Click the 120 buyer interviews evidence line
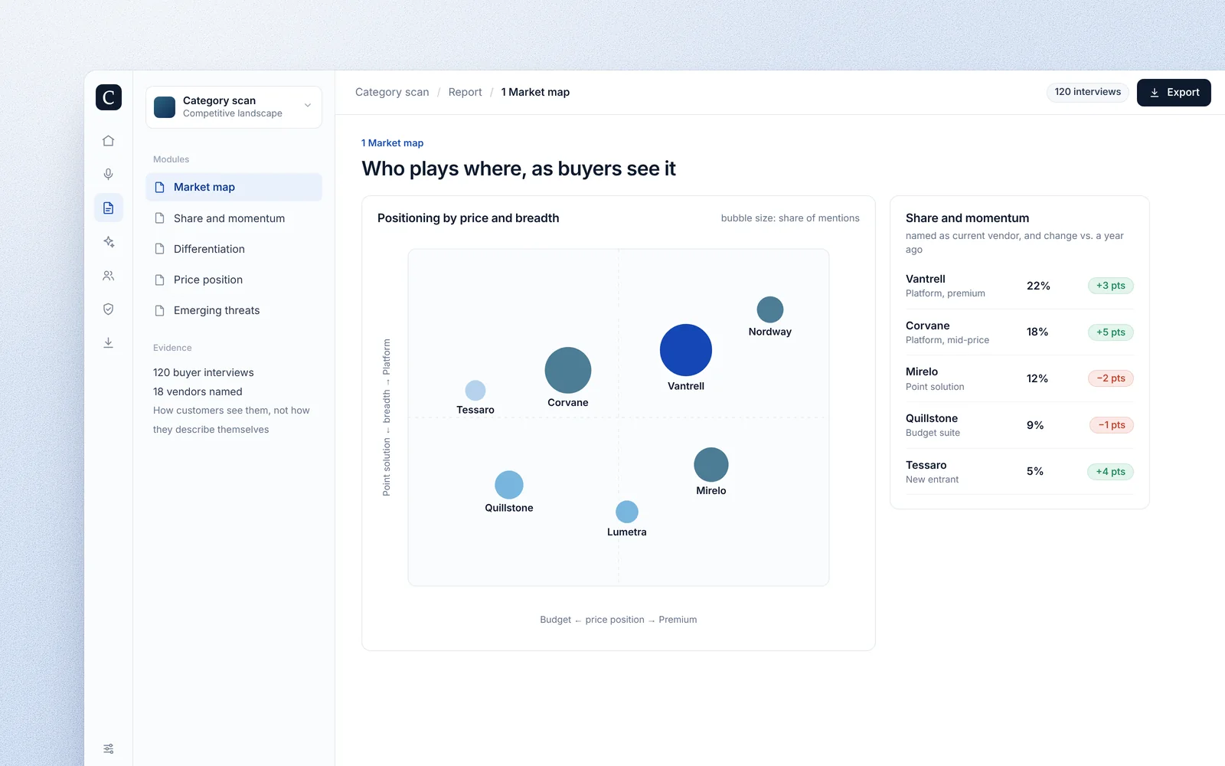 pos(203,372)
